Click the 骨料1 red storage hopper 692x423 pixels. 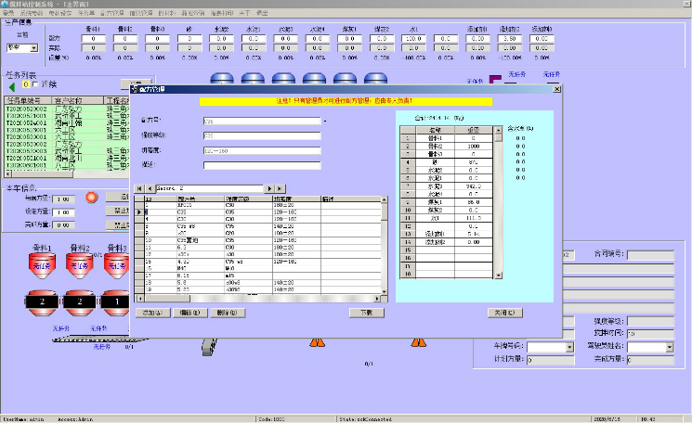pos(42,264)
